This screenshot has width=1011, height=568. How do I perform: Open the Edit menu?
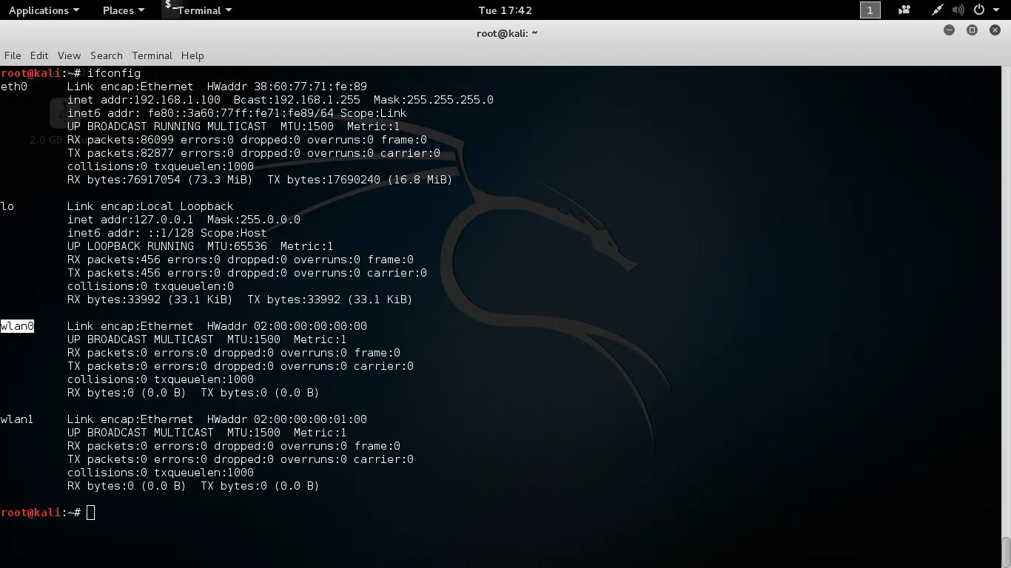click(x=39, y=55)
